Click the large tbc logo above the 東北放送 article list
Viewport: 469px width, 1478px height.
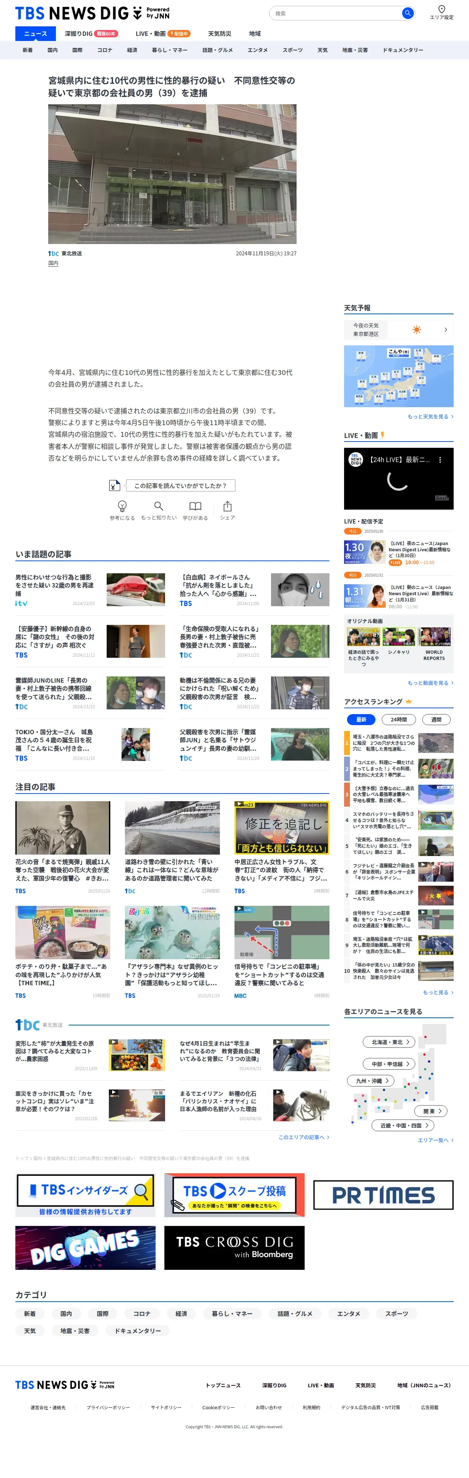27,1025
